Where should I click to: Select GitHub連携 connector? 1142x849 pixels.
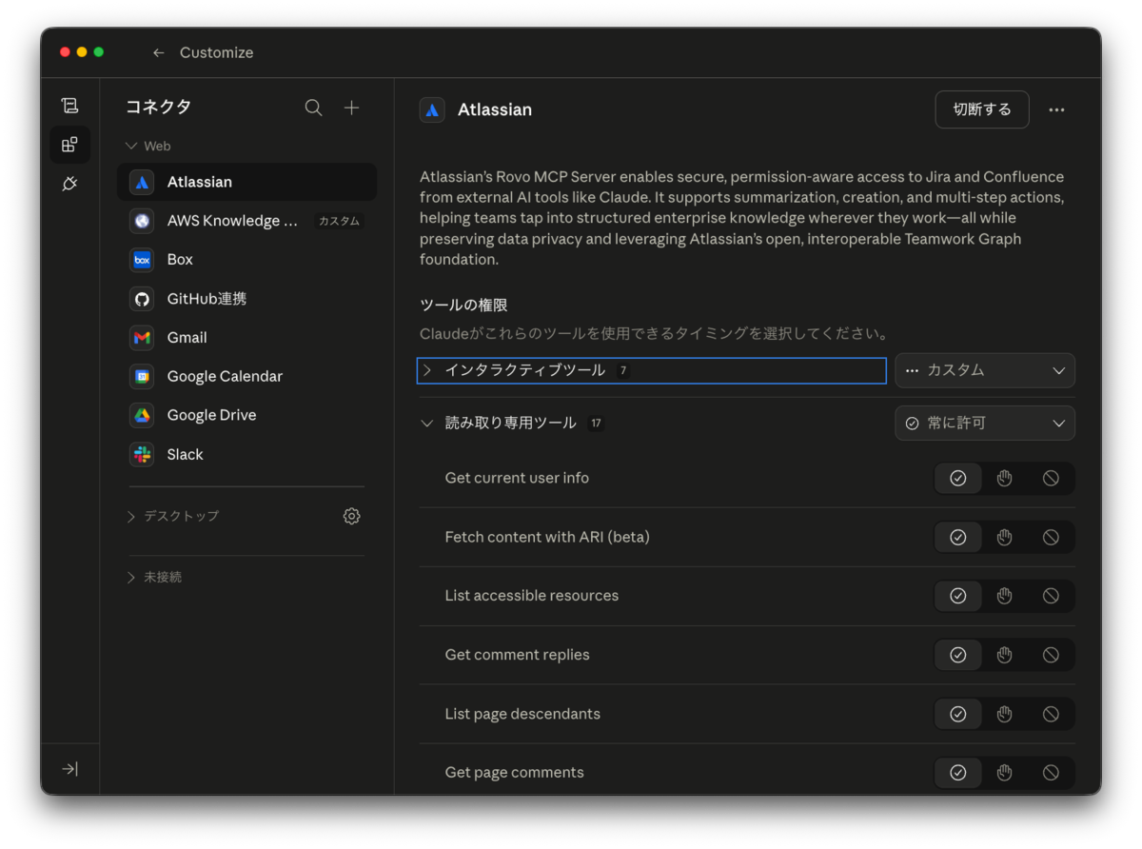click(246, 298)
